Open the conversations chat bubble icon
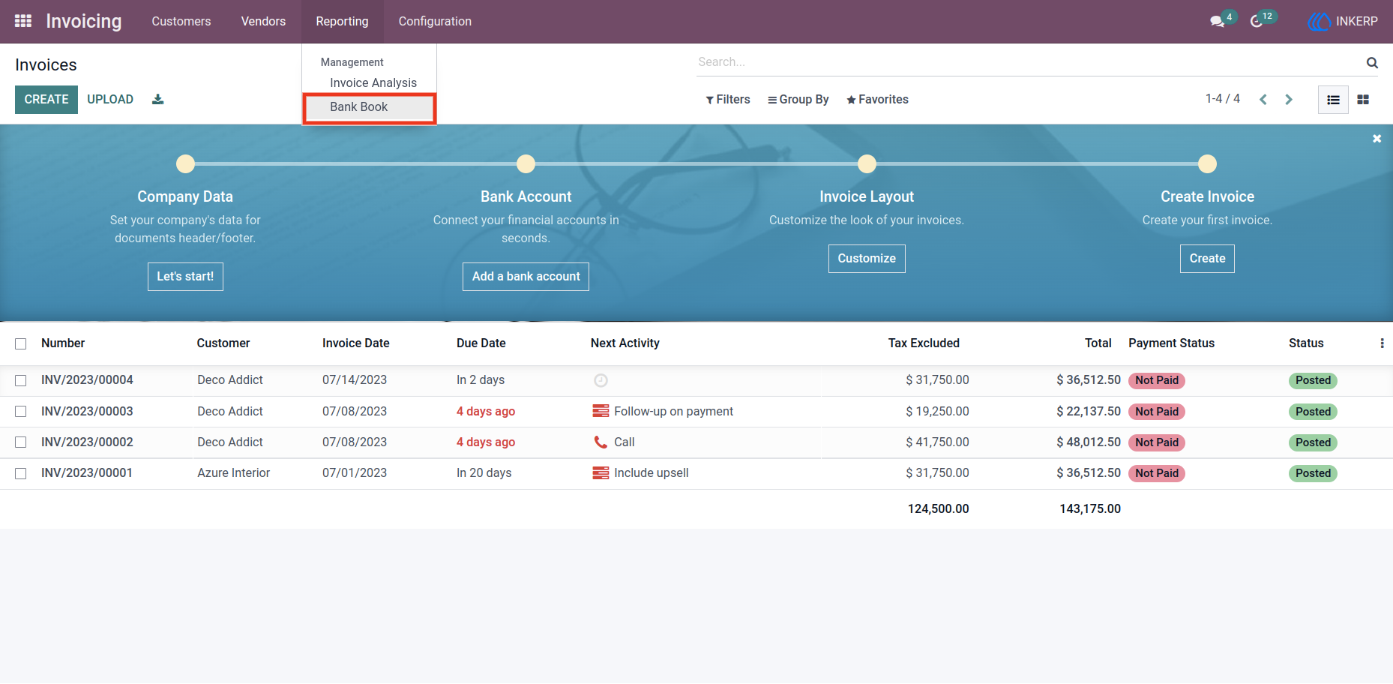Screen dimensions: 1393x684 click(1217, 22)
